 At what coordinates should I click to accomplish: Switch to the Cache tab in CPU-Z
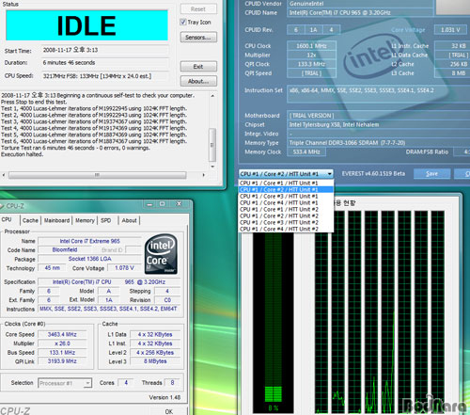coord(30,220)
